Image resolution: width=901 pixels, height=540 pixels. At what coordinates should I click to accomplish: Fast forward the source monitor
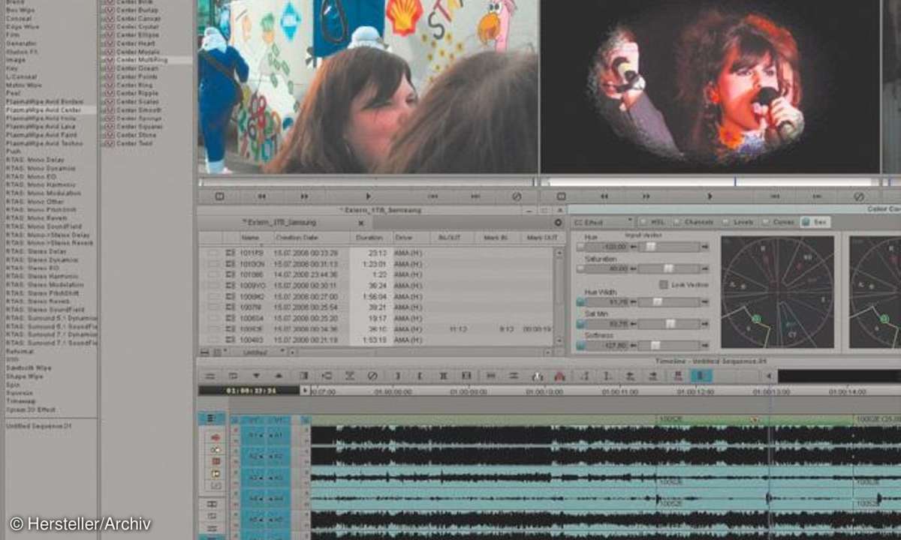click(x=304, y=196)
